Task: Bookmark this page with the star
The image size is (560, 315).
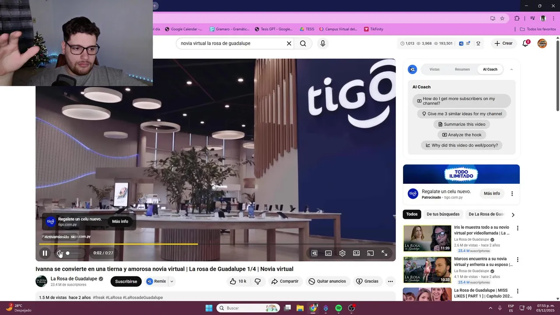Action: coord(502,18)
